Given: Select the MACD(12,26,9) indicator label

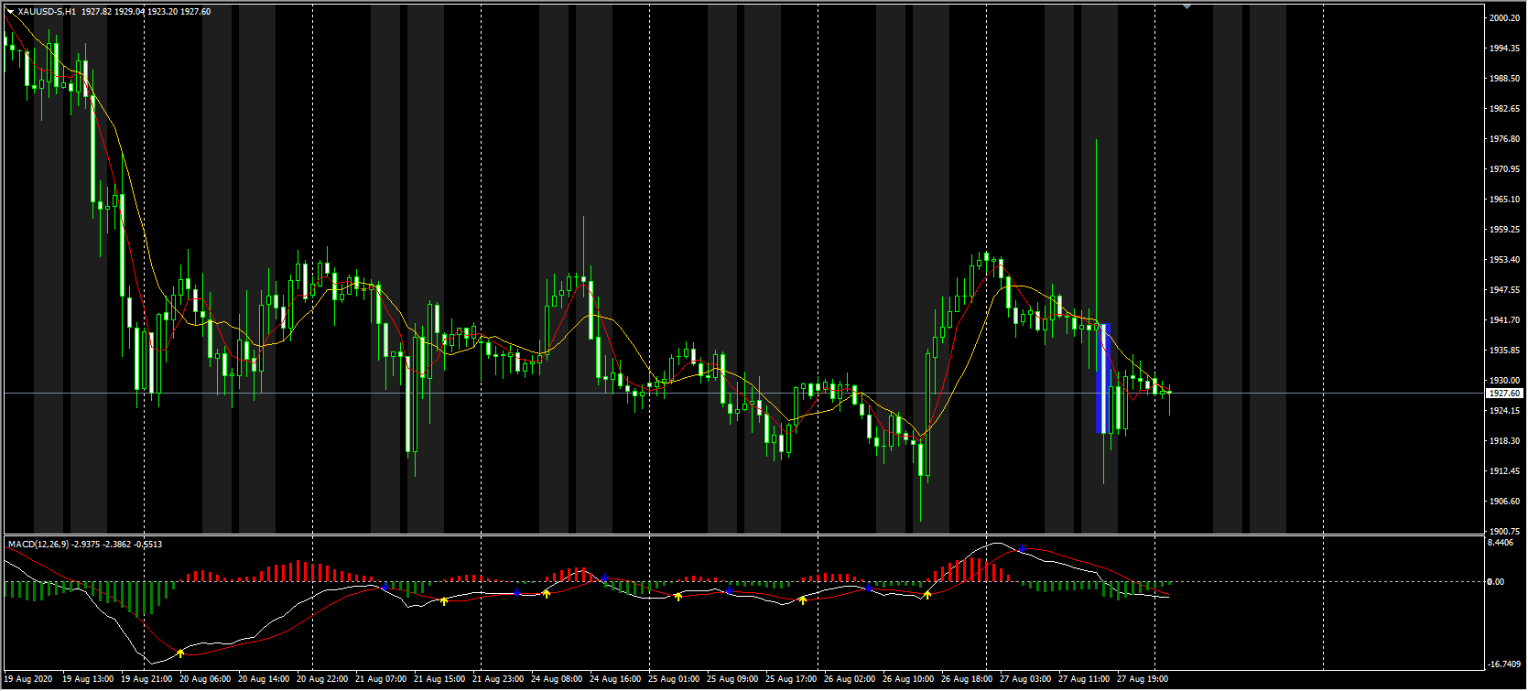Looking at the screenshot, I should point(38,545).
